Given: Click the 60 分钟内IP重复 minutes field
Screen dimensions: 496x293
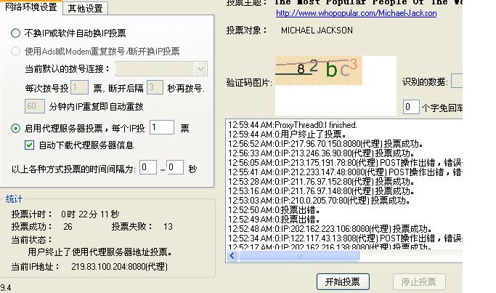Looking at the screenshot, I should (x=33, y=106).
